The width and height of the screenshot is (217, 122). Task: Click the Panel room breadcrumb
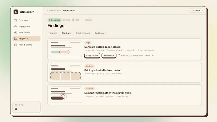pyautogui.click(x=69, y=11)
